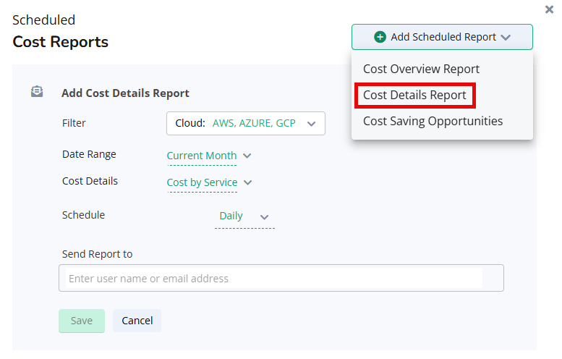
Task: Change the Current Month date range
Action: (202, 156)
